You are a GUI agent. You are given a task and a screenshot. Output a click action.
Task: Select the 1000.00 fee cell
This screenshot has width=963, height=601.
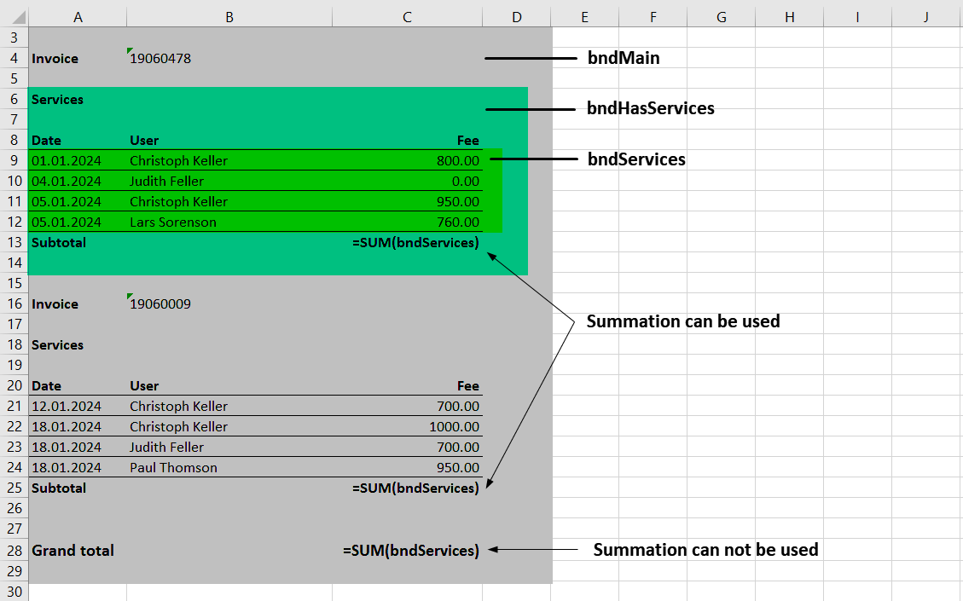point(455,427)
